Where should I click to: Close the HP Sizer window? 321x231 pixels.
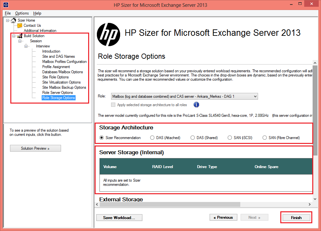(x=312, y=4)
